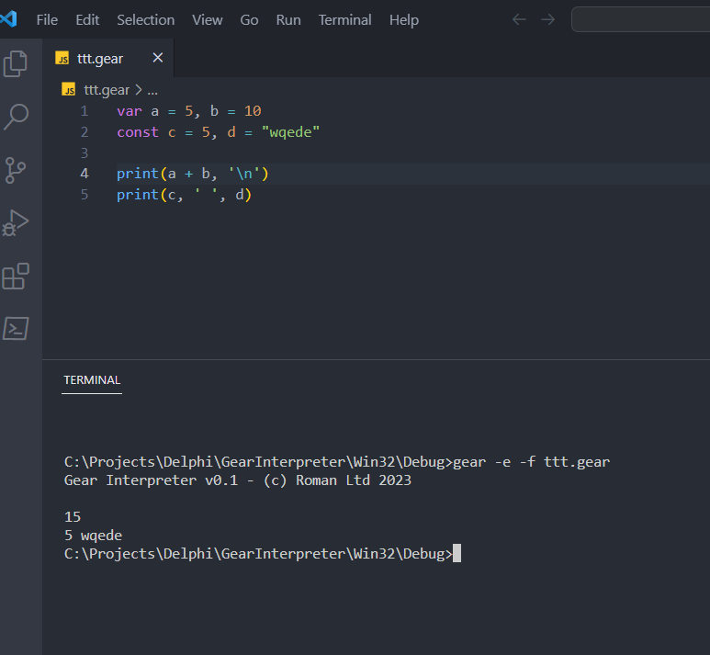The height and width of the screenshot is (655, 710).
Task: Close the ttt.gear editor tab
Action: [157, 58]
